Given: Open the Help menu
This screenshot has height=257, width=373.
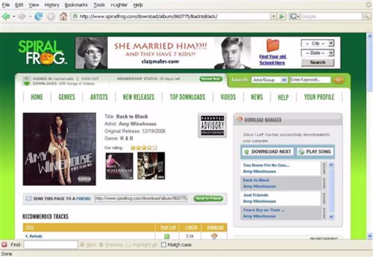Looking at the screenshot, I should click(138, 5).
